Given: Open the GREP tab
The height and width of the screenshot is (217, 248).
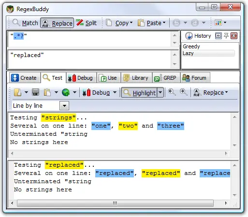Looking at the screenshot, I should tap(166, 78).
